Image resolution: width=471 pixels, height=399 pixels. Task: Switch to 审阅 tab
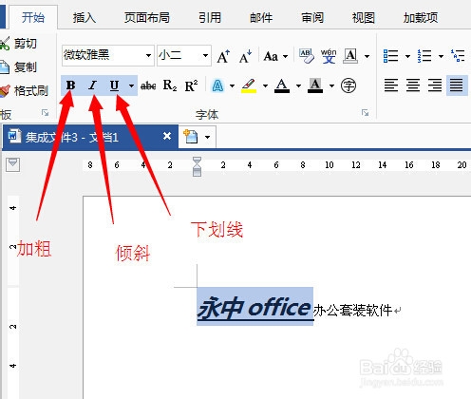pos(312,18)
